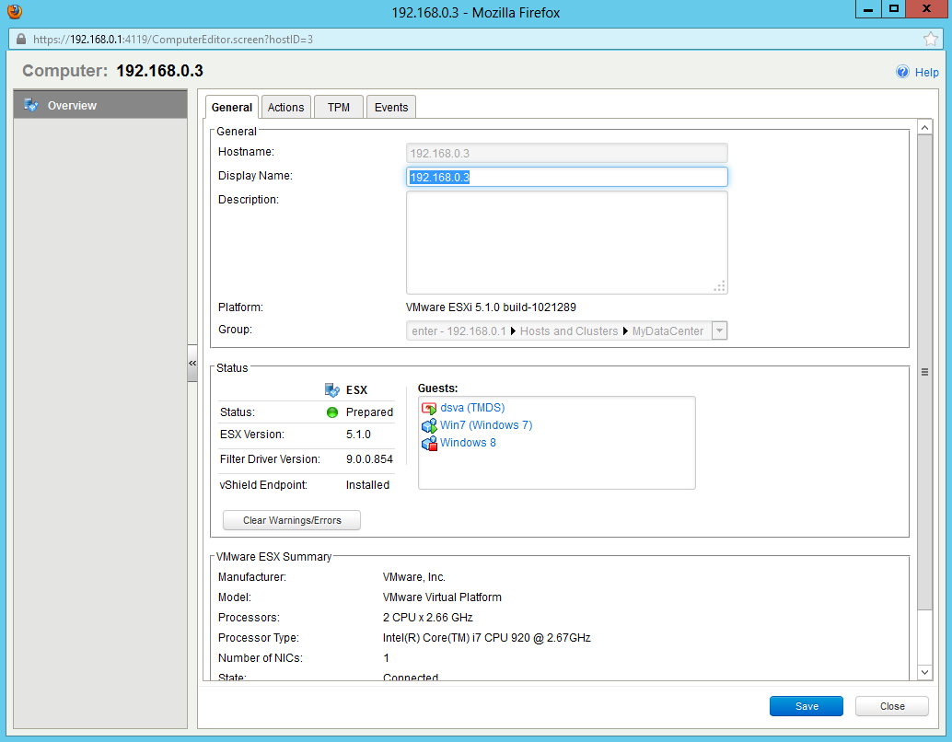Click the scrollbar down arrow

924,671
